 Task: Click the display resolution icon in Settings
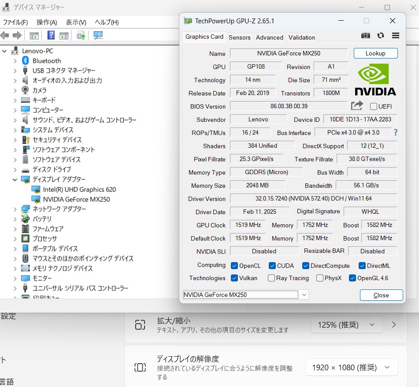click(140, 367)
